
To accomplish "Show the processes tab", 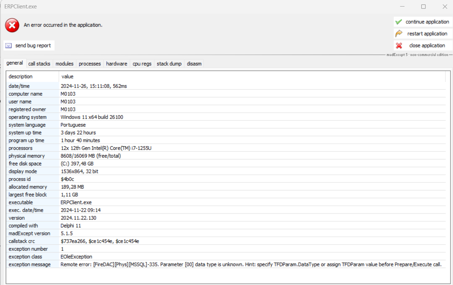I will (x=90, y=63).
